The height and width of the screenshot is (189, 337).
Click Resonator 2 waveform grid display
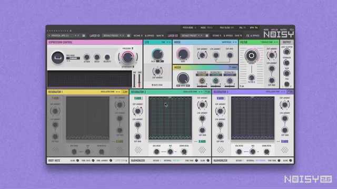(170, 118)
